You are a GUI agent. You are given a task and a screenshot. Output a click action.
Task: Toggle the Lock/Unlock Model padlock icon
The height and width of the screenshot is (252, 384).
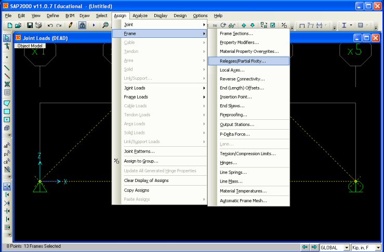click(x=82, y=25)
